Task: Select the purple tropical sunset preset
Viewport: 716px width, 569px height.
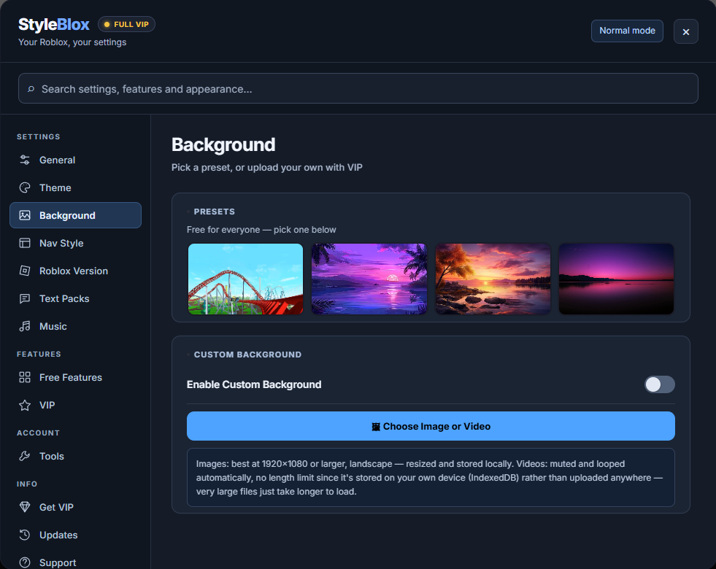Action: [x=369, y=279]
